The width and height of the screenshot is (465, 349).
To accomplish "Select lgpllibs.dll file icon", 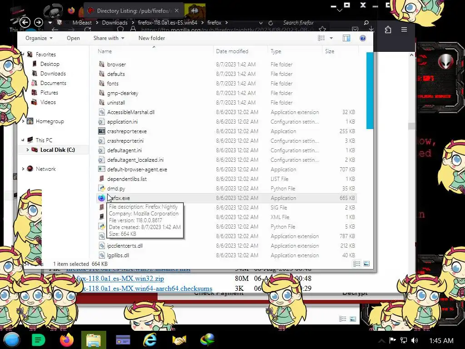I will coord(102,255).
